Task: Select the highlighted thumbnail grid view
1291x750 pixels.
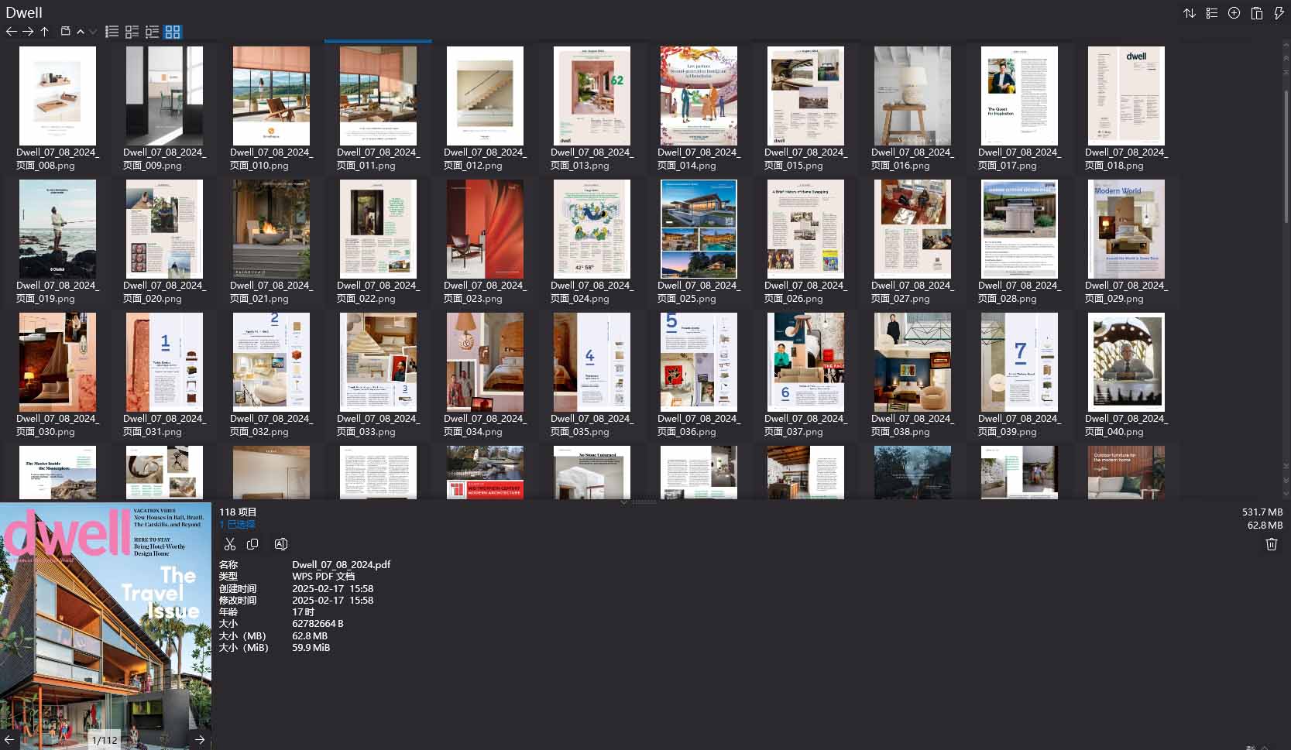Action: point(173,32)
